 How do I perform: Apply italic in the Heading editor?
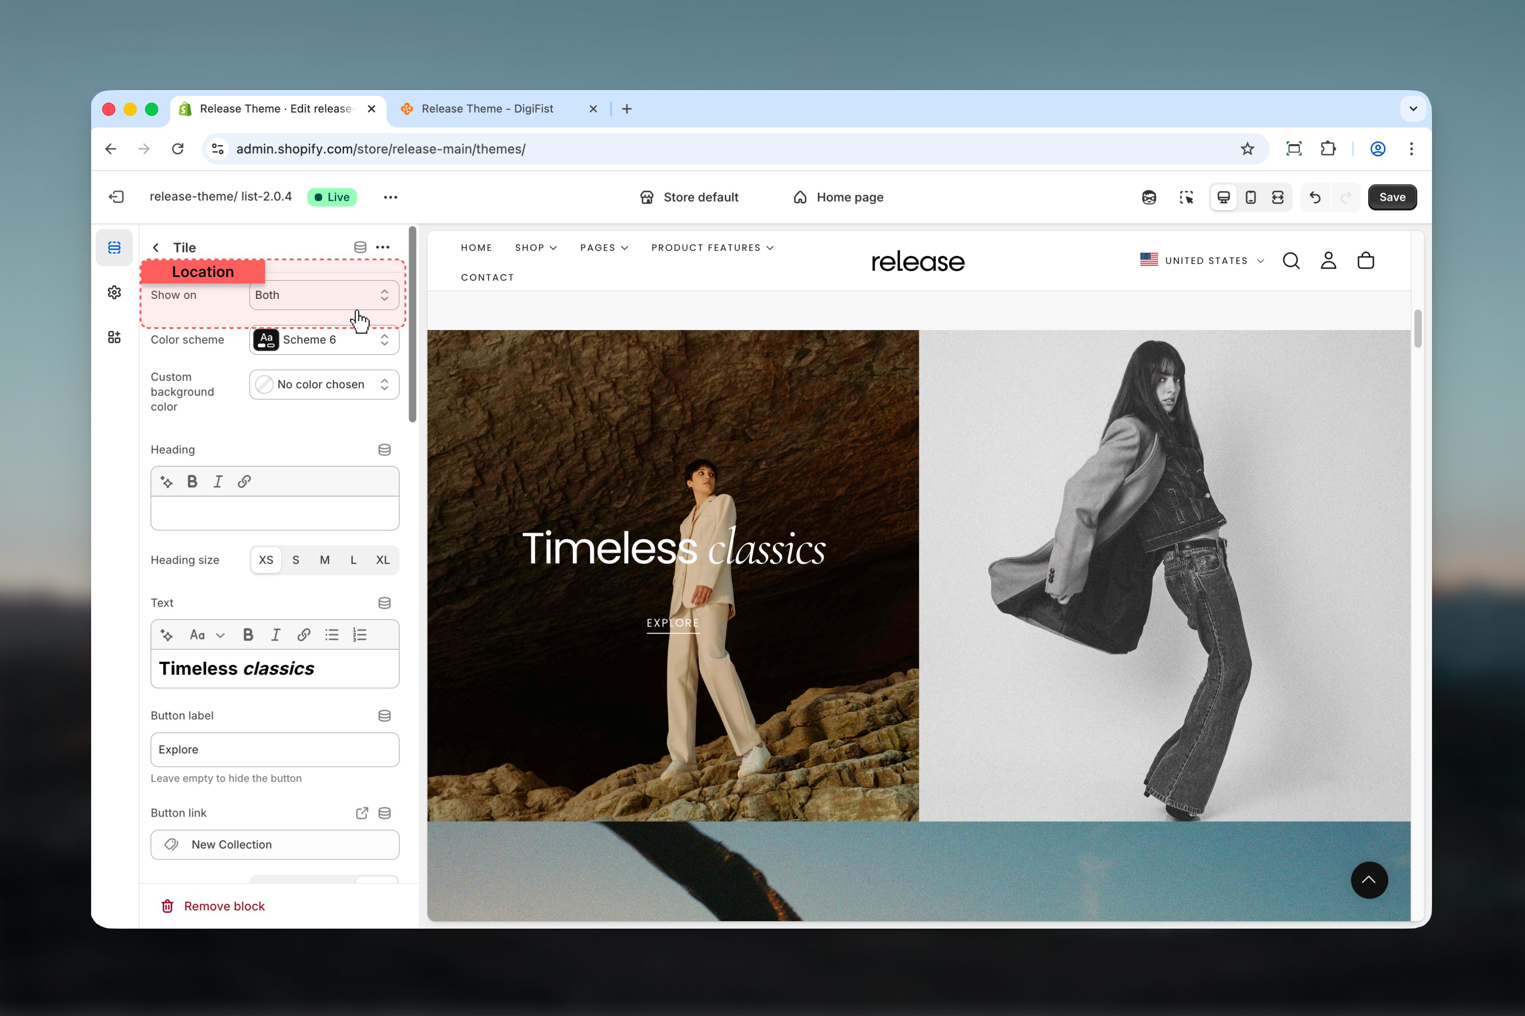[x=218, y=482]
